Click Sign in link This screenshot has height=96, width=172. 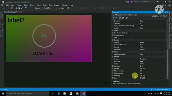(164, 5)
